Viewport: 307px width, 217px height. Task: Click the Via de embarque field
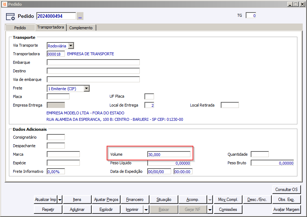[x=93, y=79]
